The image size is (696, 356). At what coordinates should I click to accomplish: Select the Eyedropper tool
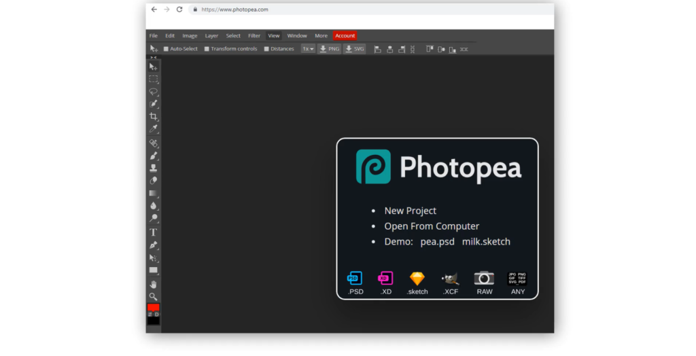[x=153, y=128]
